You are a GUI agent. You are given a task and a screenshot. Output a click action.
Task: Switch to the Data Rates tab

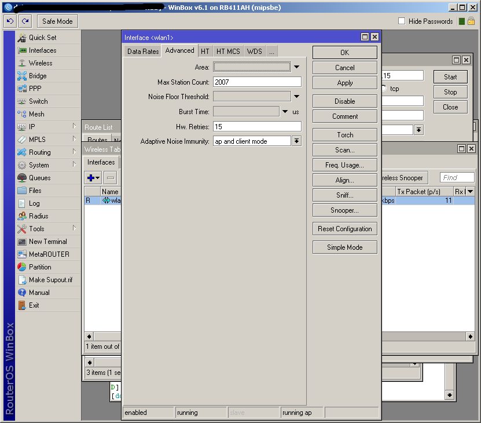[143, 52]
